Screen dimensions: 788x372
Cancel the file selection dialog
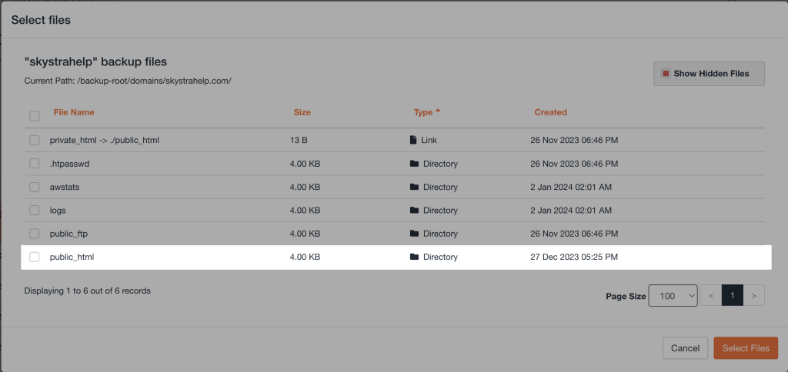click(685, 348)
